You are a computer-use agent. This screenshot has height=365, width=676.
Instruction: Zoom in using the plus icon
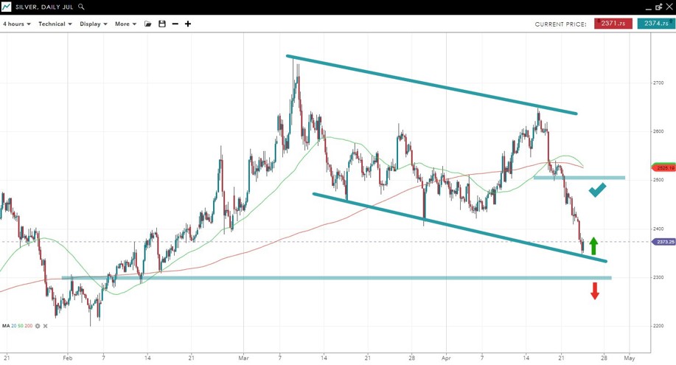188,24
